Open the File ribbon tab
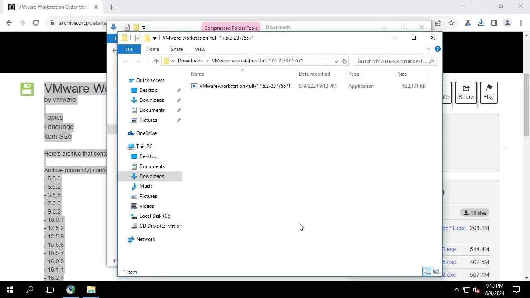The width and height of the screenshot is (530, 298). tap(129, 49)
